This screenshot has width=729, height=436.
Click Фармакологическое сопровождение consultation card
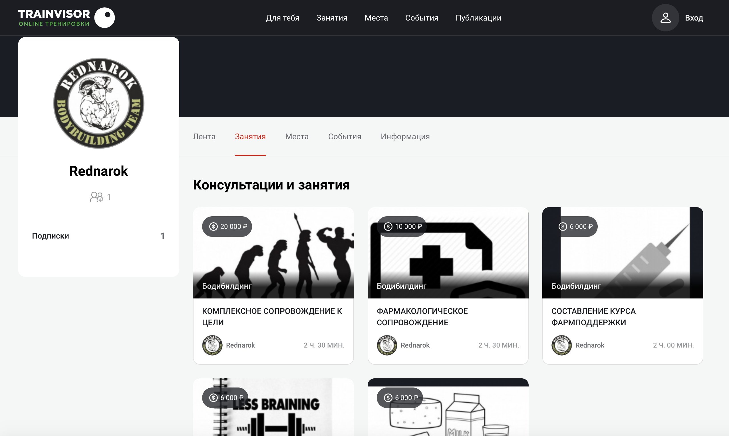(x=448, y=283)
